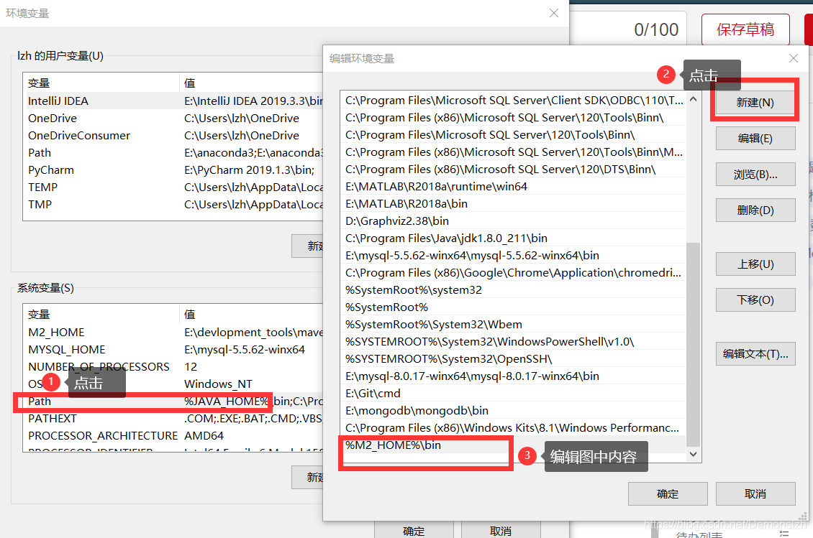Select the D:\Graphviz2.38\bin entry

click(513, 221)
